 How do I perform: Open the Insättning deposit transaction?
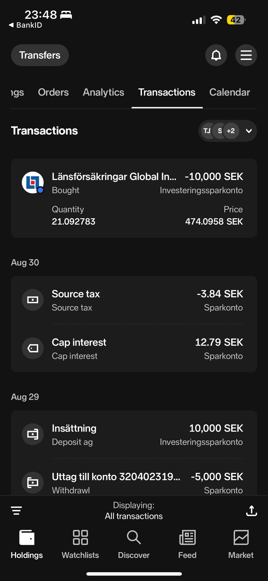(x=134, y=434)
